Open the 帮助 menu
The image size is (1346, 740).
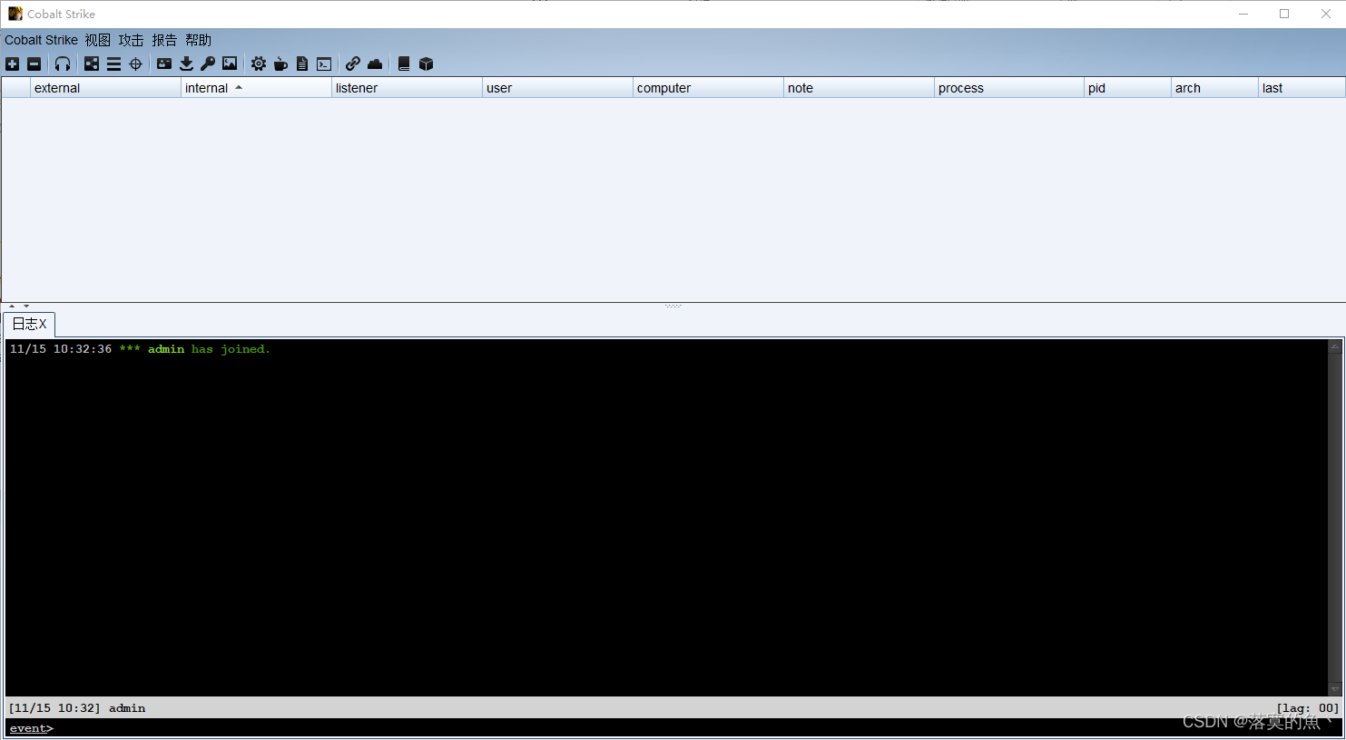pyautogui.click(x=198, y=40)
